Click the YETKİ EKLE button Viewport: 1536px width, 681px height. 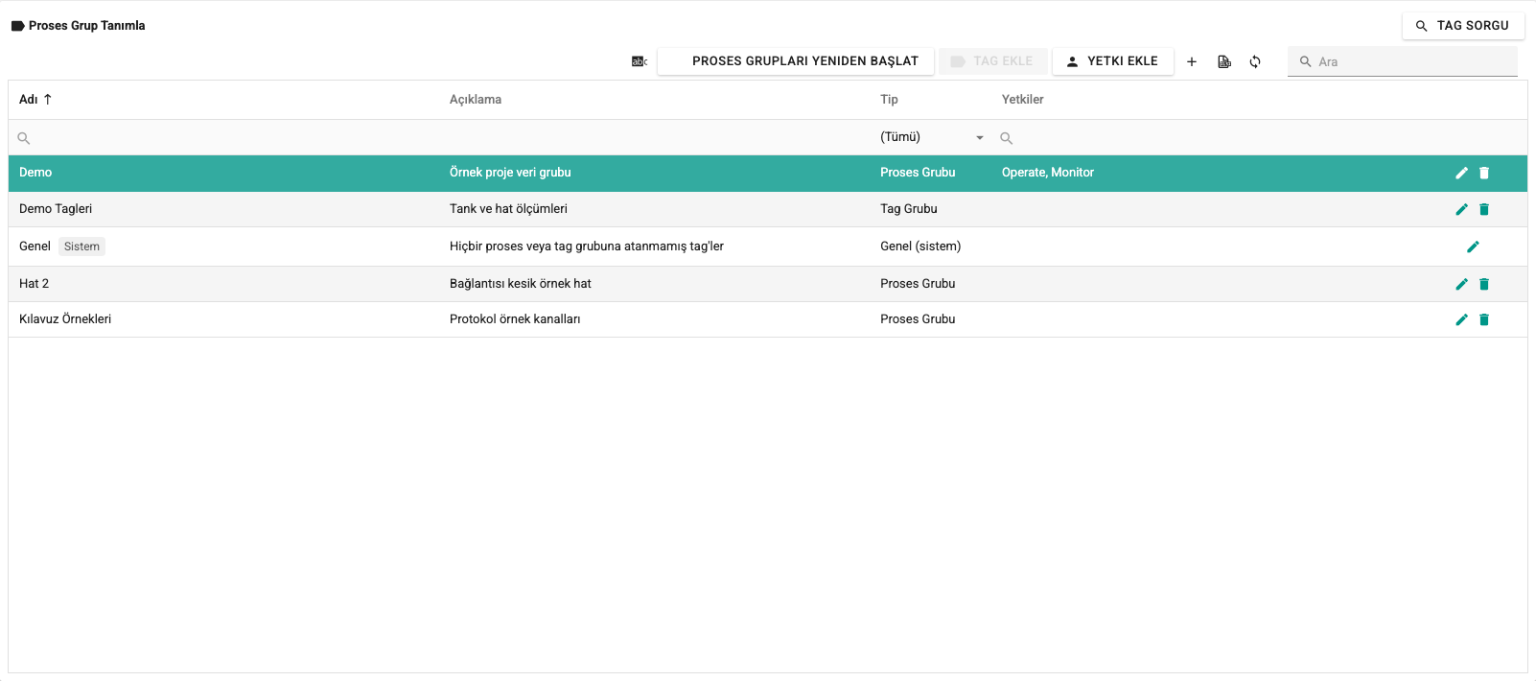(1113, 61)
